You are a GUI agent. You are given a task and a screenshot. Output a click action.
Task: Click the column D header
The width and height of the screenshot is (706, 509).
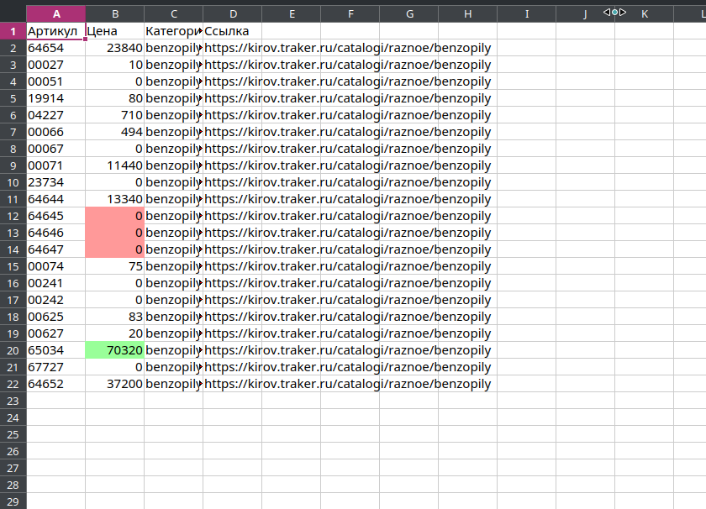click(232, 13)
